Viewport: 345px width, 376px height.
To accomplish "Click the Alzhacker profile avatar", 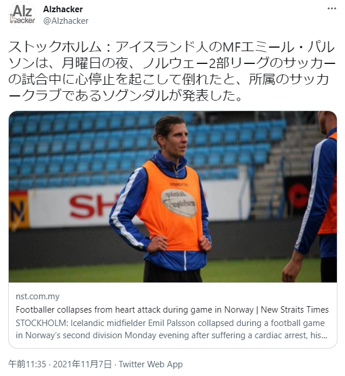I will tap(22, 15).
